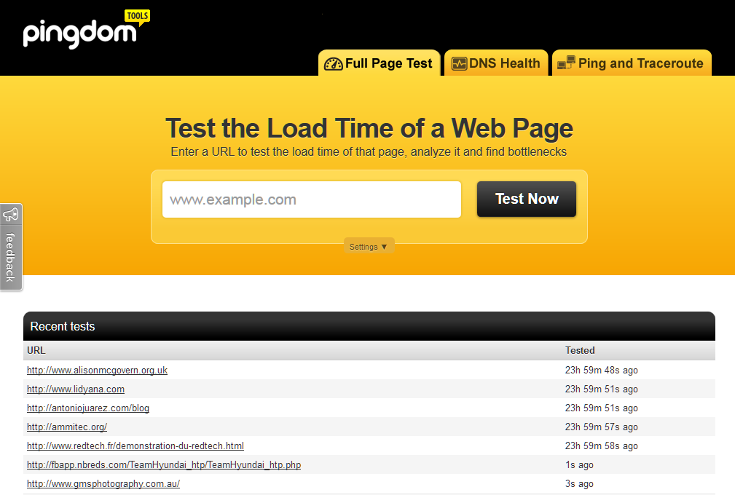Open the gmsphotography.com.au link
This screenshot has height=495, width=735.
[103, 484]
